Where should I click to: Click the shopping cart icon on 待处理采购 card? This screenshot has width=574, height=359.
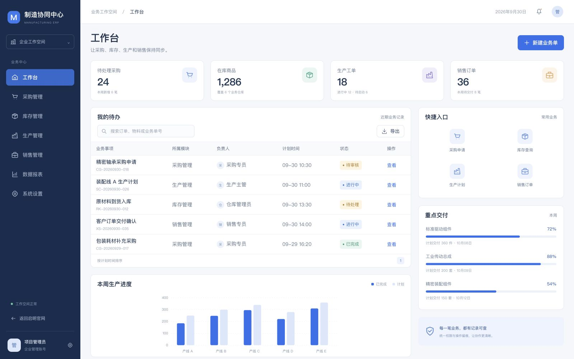click(189, 75)
